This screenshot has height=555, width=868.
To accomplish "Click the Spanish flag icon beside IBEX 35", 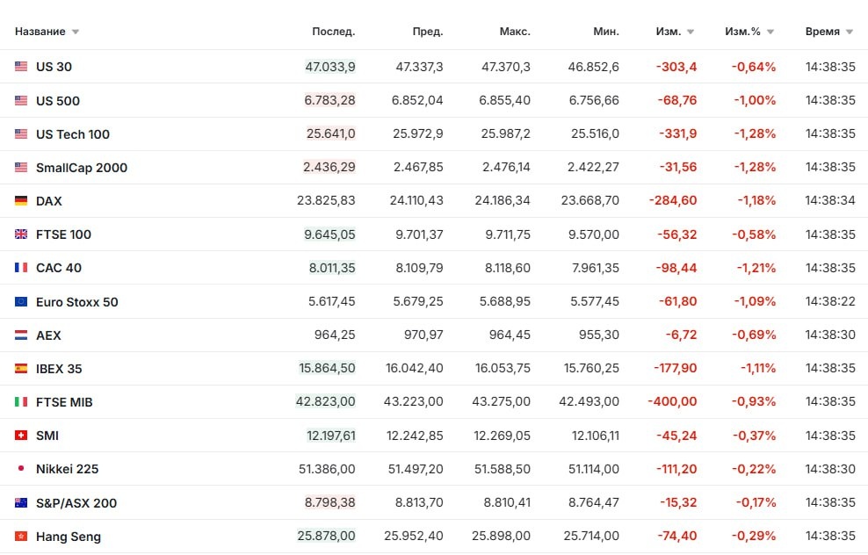I will point(21,369).
